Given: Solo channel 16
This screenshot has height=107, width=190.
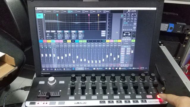Looking at the screenshot, I should [x=100, y=44].
